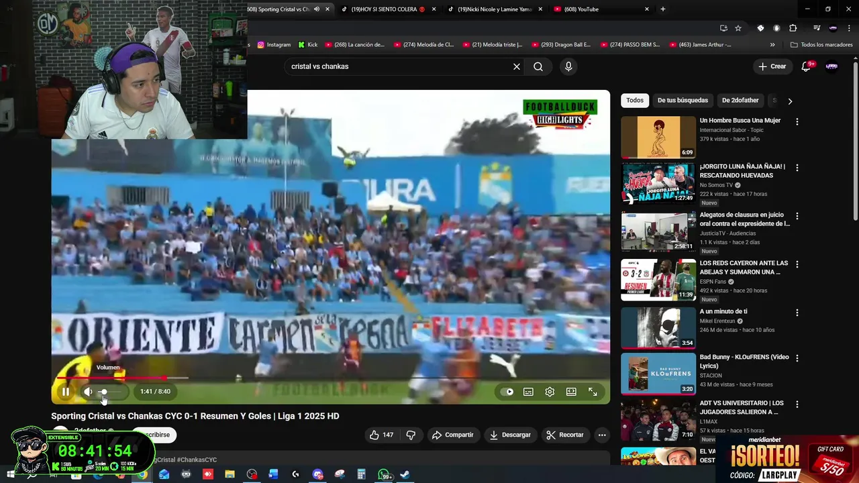This screenshot has height=483, width=859.
Task: Switch to 'Nicki Nicole y Lamine Yamal' tab
Action: click(x=495, y=9)
